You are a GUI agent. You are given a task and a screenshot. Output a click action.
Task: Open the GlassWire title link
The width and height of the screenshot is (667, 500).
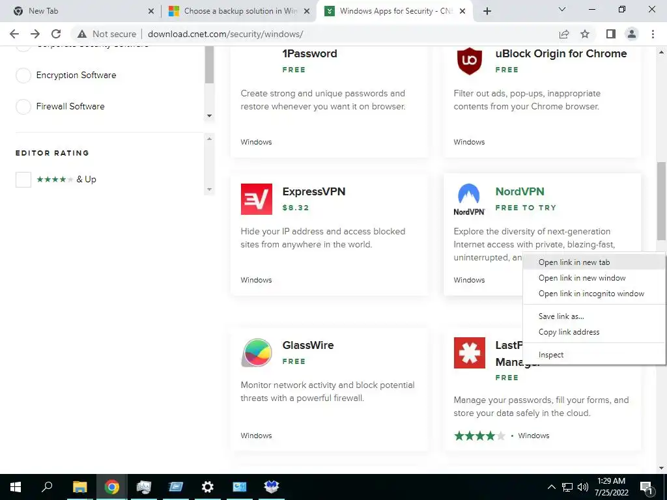(x=308, y=345)
